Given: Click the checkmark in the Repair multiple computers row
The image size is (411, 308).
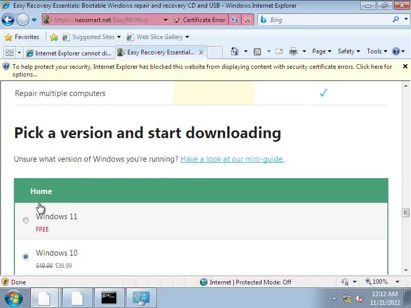Looking at the screenshot, I should pyautogui.click(x=324, y=93).
